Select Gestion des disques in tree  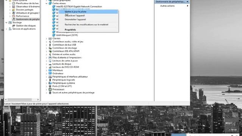pyautogui.click(x=26, y=26)
